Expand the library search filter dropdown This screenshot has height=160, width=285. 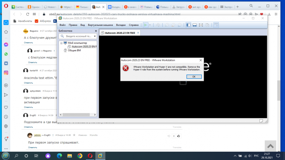click(x=94, y=36)
